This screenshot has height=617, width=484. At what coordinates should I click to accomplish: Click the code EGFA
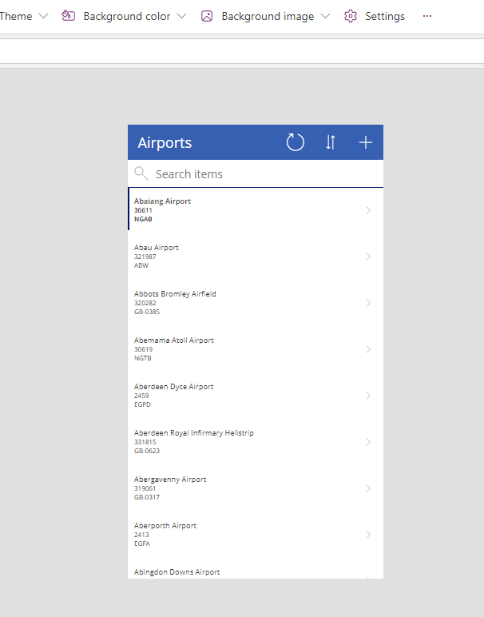coord(142,543)
